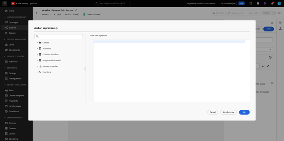Click the info icon at the far right of journey header
This screenshot has width=284, height=141.
(x=279, y=13)
